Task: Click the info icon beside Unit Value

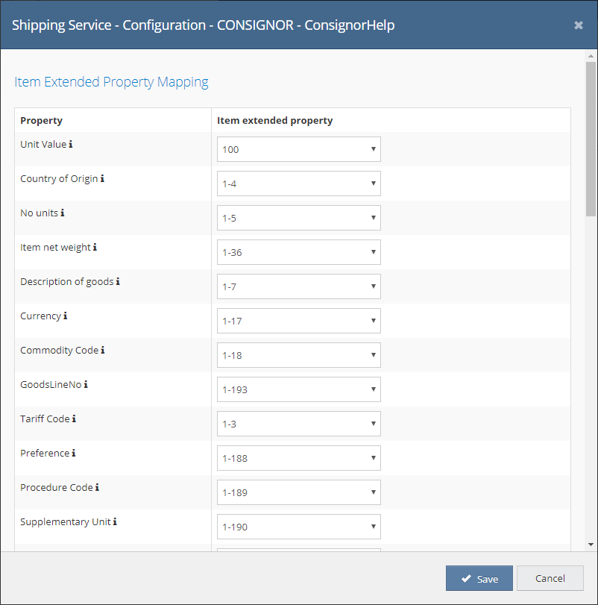Action: (x=71, y=144)
